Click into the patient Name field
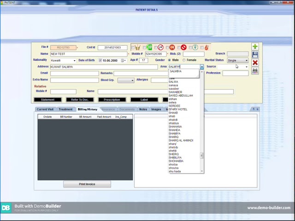Image resolution: width=295 pixels, height=221 pixels. tap(89, 54)
